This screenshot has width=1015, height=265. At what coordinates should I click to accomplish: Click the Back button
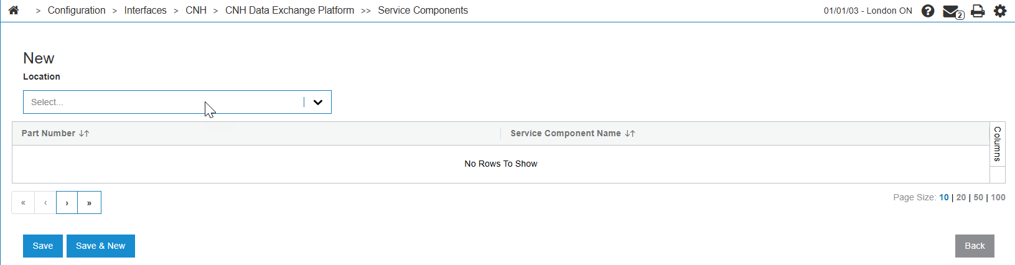[975, 246]
